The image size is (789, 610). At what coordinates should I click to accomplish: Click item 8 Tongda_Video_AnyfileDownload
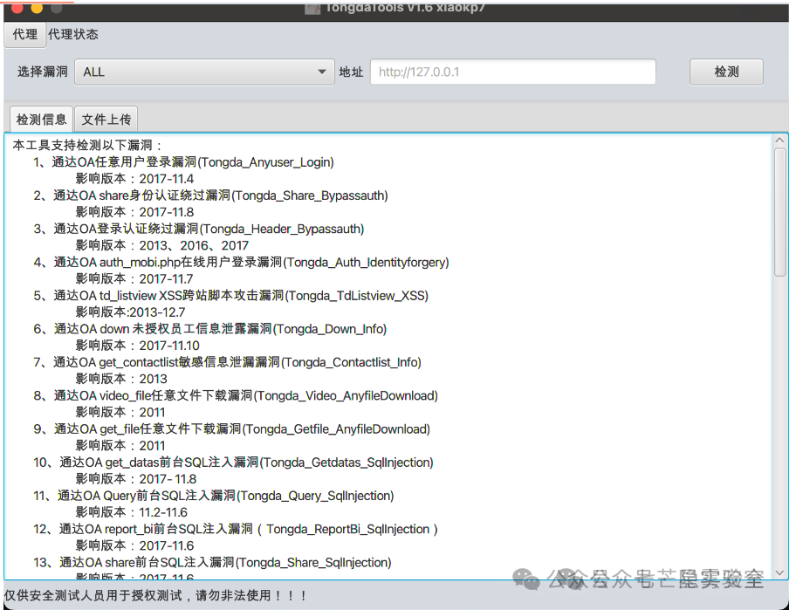click(x=236, y=395)
